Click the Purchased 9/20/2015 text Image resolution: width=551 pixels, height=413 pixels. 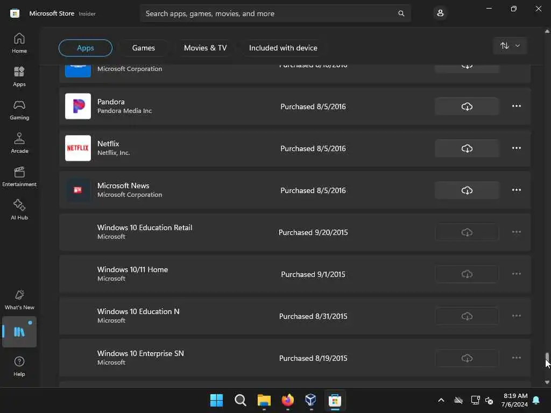pos(313,232)
